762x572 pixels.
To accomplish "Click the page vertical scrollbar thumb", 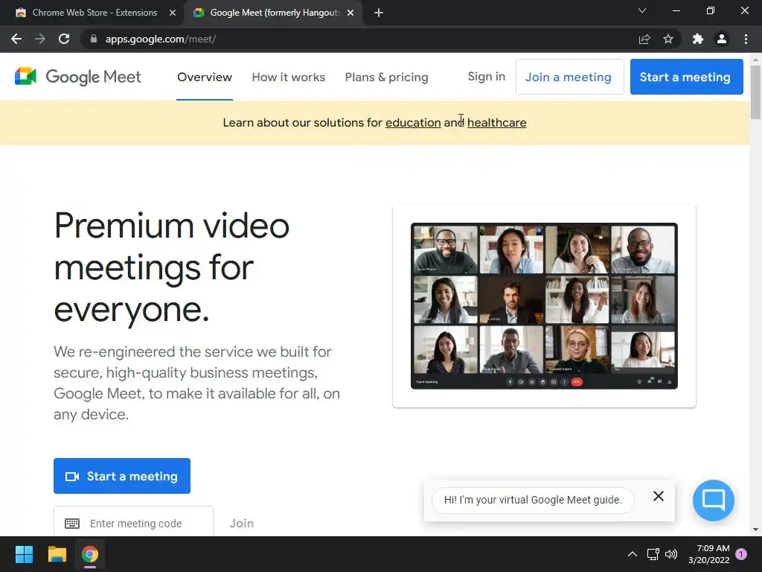I will 756,92.
